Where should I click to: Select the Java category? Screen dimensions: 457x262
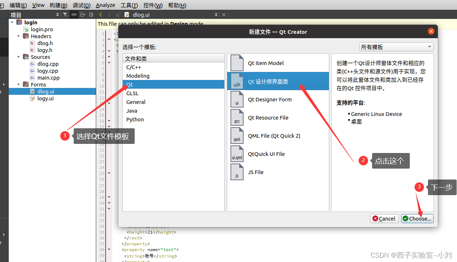pyautogui.click(x=174, y=111)
